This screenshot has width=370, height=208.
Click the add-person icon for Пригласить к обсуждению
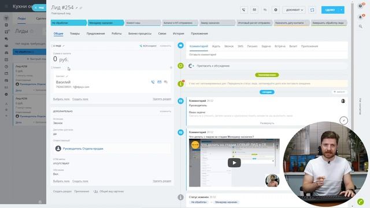[191, 66]
